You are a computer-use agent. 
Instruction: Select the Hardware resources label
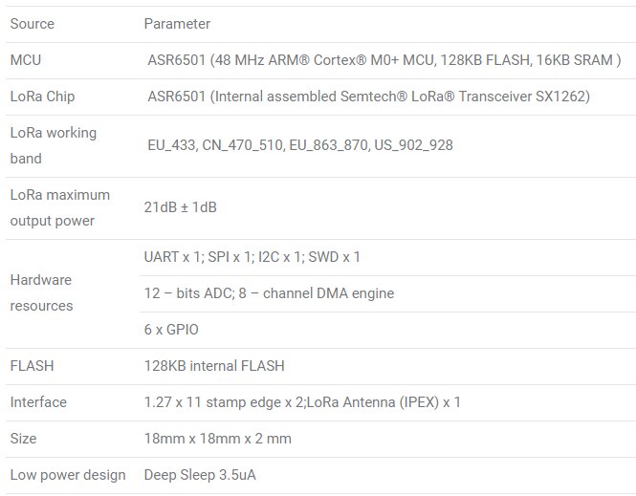(41, 293)
